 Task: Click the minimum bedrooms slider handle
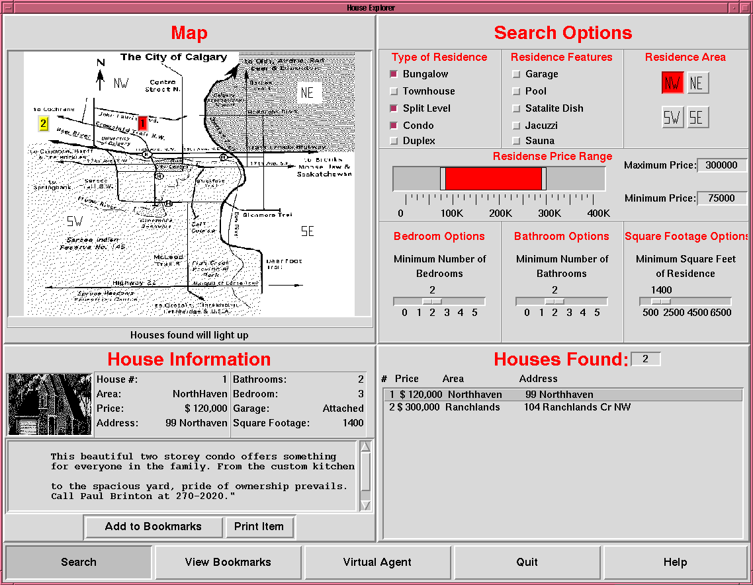tap(432, 301)
